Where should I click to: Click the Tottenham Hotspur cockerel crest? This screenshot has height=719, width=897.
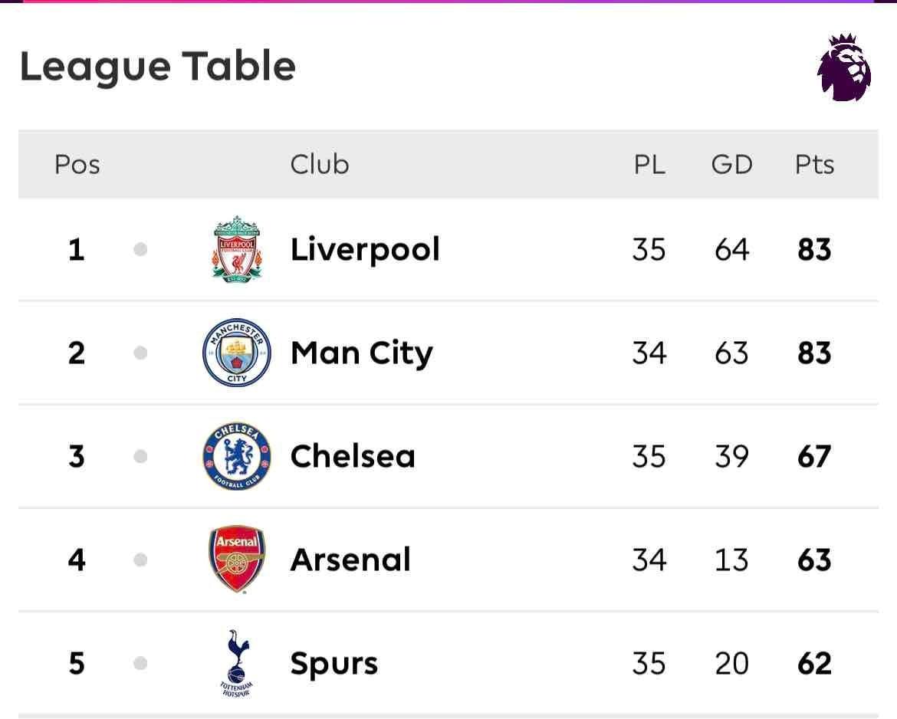237,664
